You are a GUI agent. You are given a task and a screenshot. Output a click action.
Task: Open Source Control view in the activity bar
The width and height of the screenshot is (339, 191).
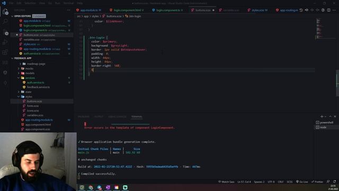(x=5, y=32)
